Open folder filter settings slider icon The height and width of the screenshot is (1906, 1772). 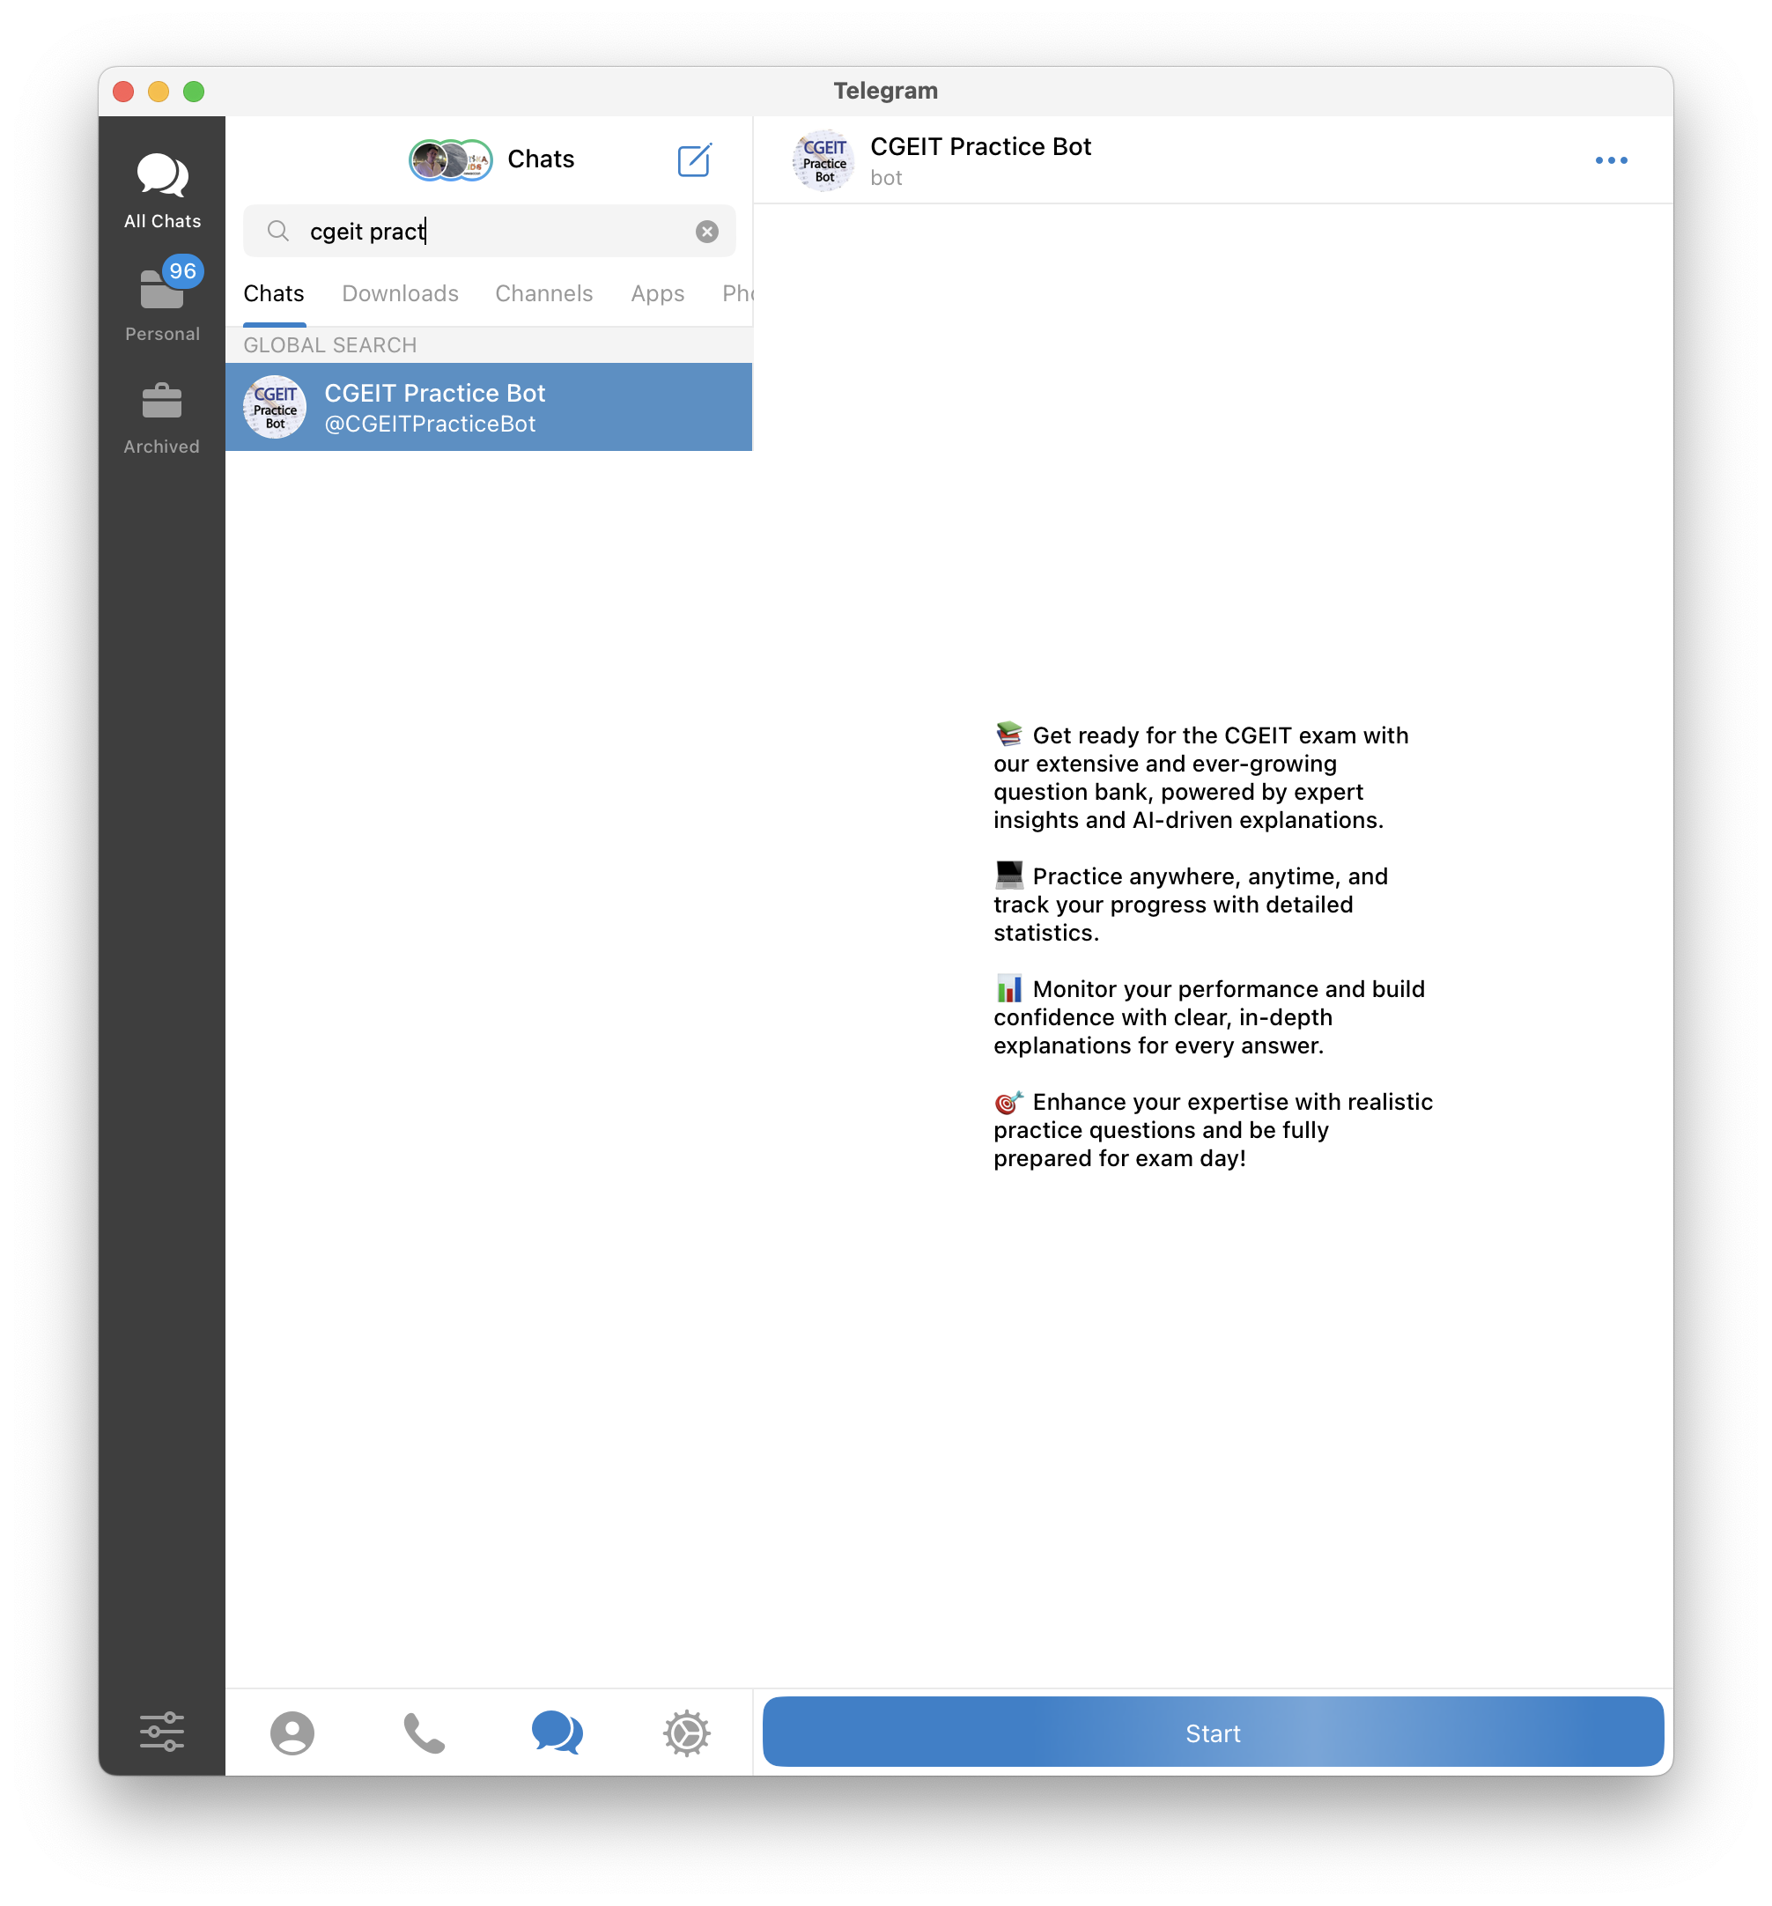pos(162,1732)
